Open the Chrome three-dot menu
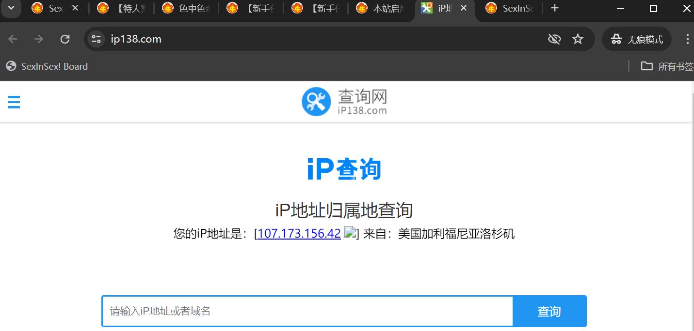This screenshot has width=694, height=331. pyautogui.click(x=687, y=39)
